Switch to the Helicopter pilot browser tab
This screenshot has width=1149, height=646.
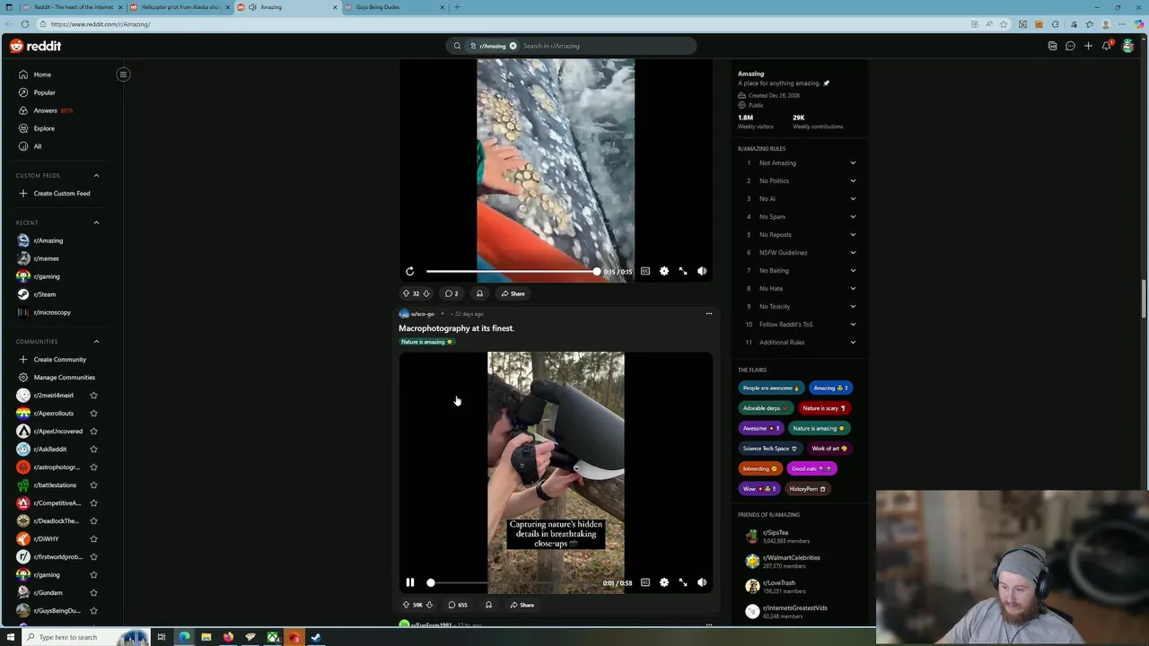tap(180, 7)
